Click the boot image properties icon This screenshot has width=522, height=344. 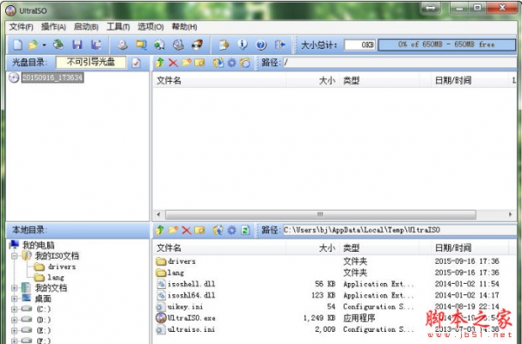(137, 63)
